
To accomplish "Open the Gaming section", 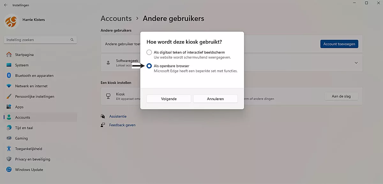I will pos(40,138).
